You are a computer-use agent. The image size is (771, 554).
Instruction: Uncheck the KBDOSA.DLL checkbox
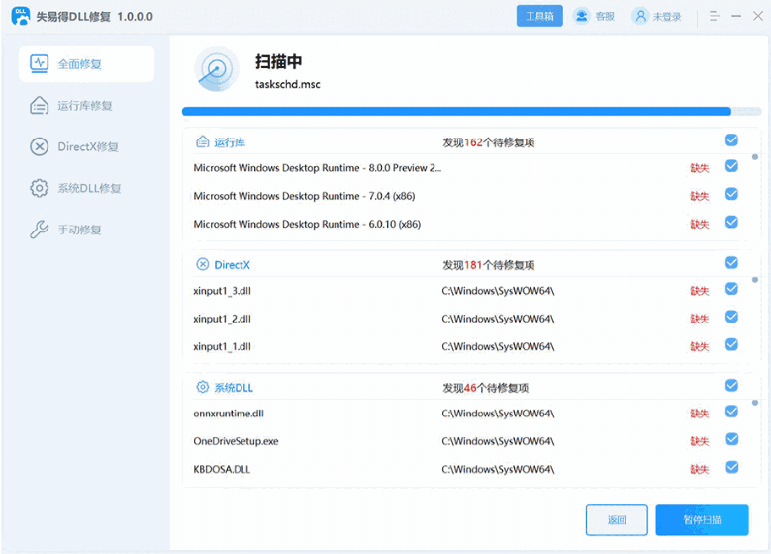tap(731, 467)
